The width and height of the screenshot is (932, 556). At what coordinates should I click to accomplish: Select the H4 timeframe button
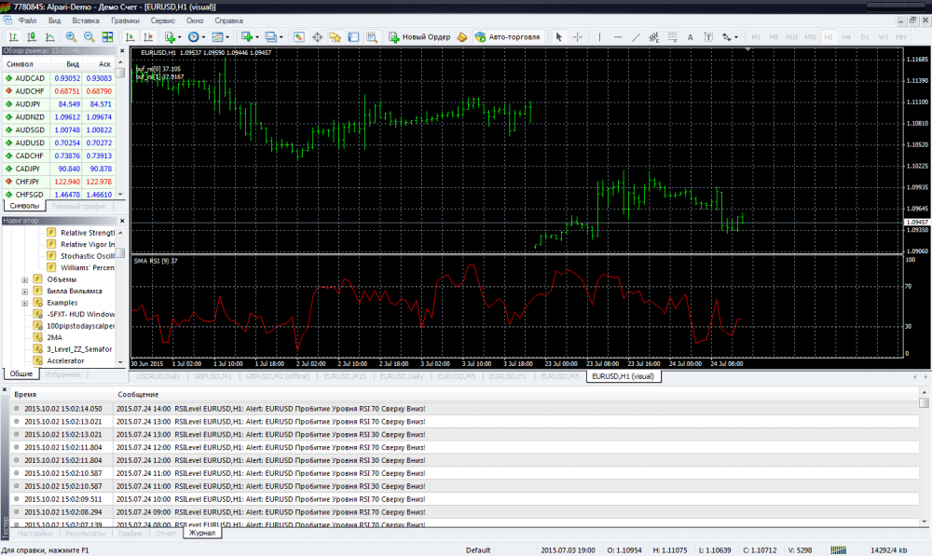click(x=847, y=37)
